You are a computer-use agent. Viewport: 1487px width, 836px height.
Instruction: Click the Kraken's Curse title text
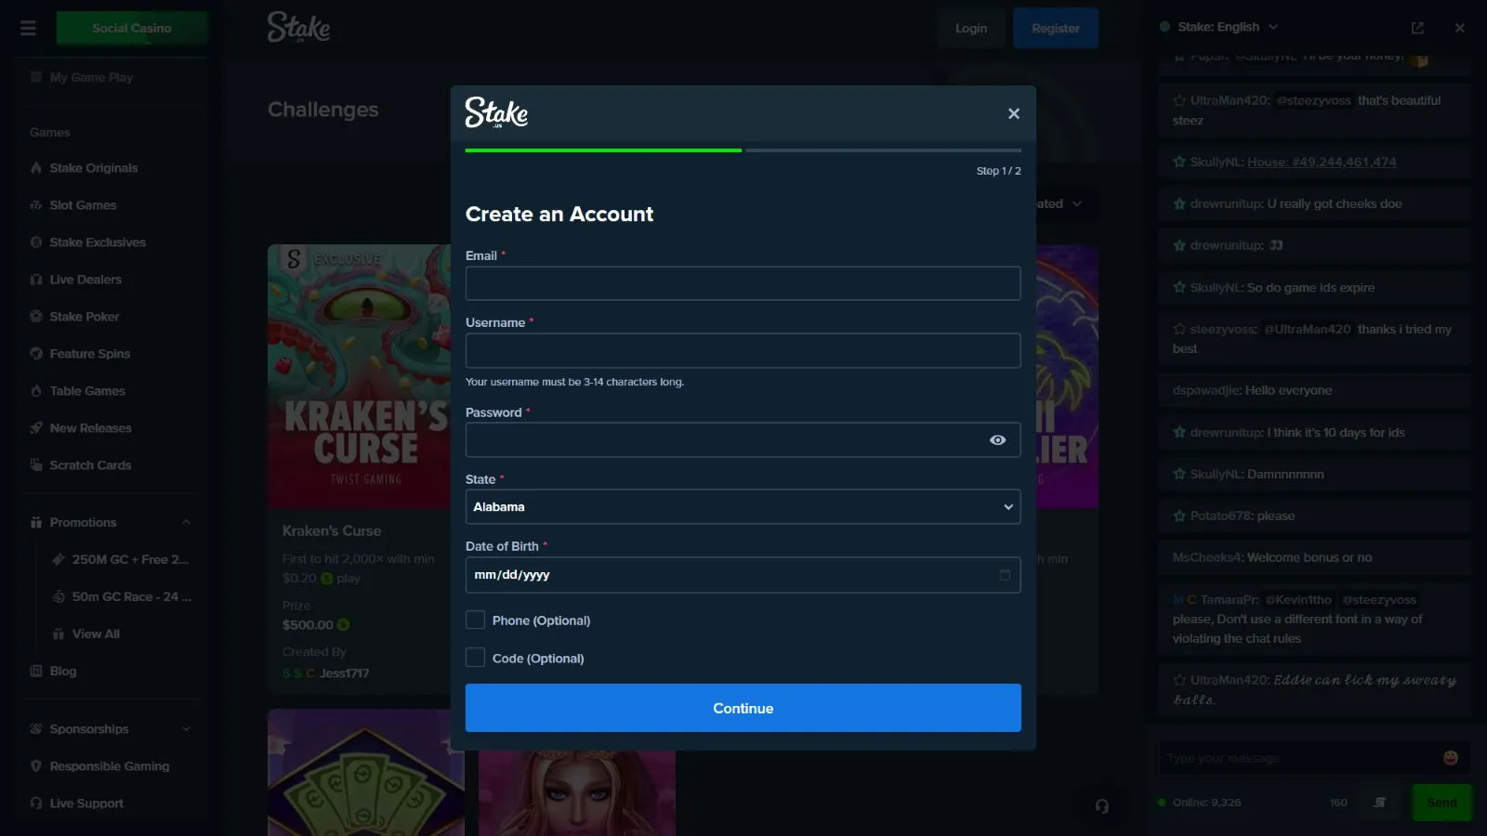[332, 531]
